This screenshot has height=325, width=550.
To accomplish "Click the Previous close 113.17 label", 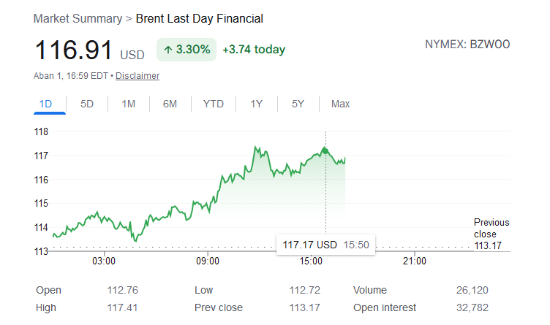I will pos(491,234).
